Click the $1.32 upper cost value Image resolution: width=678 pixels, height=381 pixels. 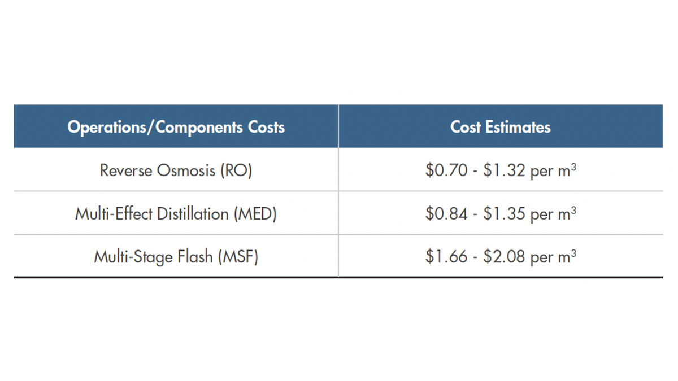(x=504, y=170)
